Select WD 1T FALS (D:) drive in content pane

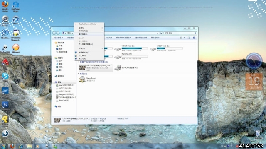click(131, 48)
